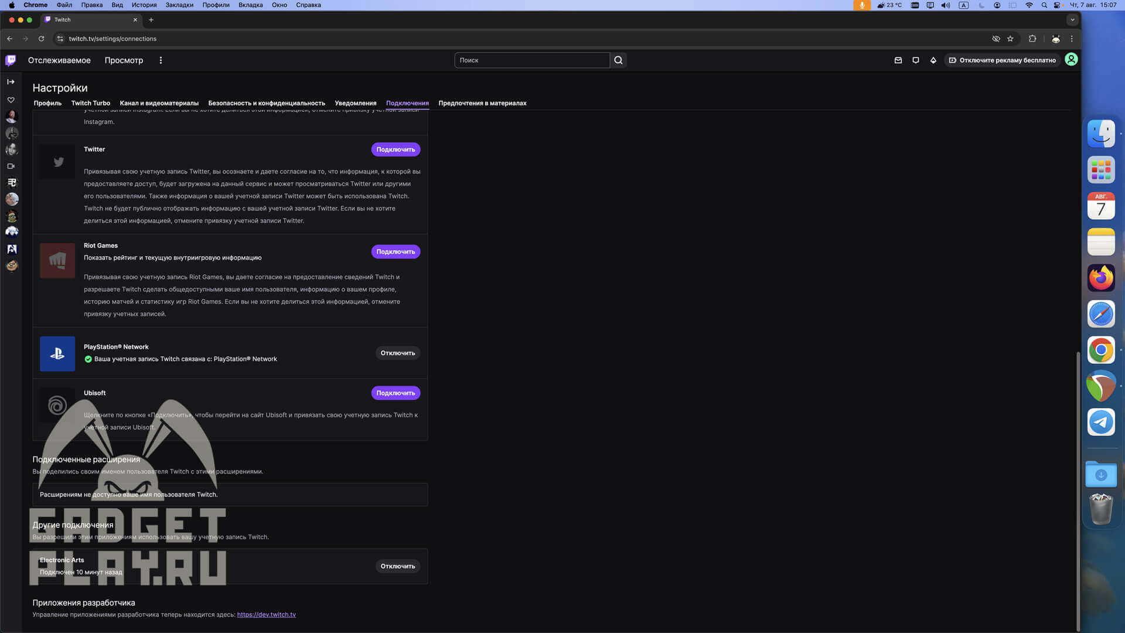Bookmark page with the star icon
The width and height of the screenshot is (1125, 633).
1010,39
